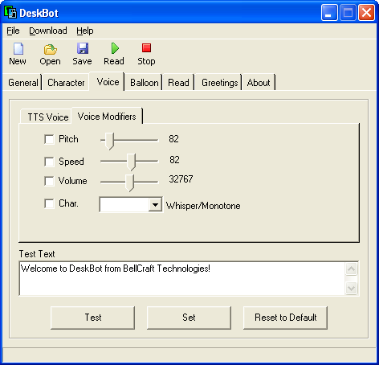Image resolution: width=379 pixels, height=365 pixels.
Task: Open the Help menu
Action: (x=85, y=31)
